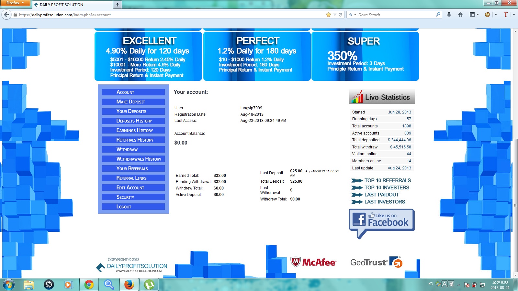Screen dimensions: 518x291
Task: Click the page scrollbar down arrow
Action: tap(515, 275)
